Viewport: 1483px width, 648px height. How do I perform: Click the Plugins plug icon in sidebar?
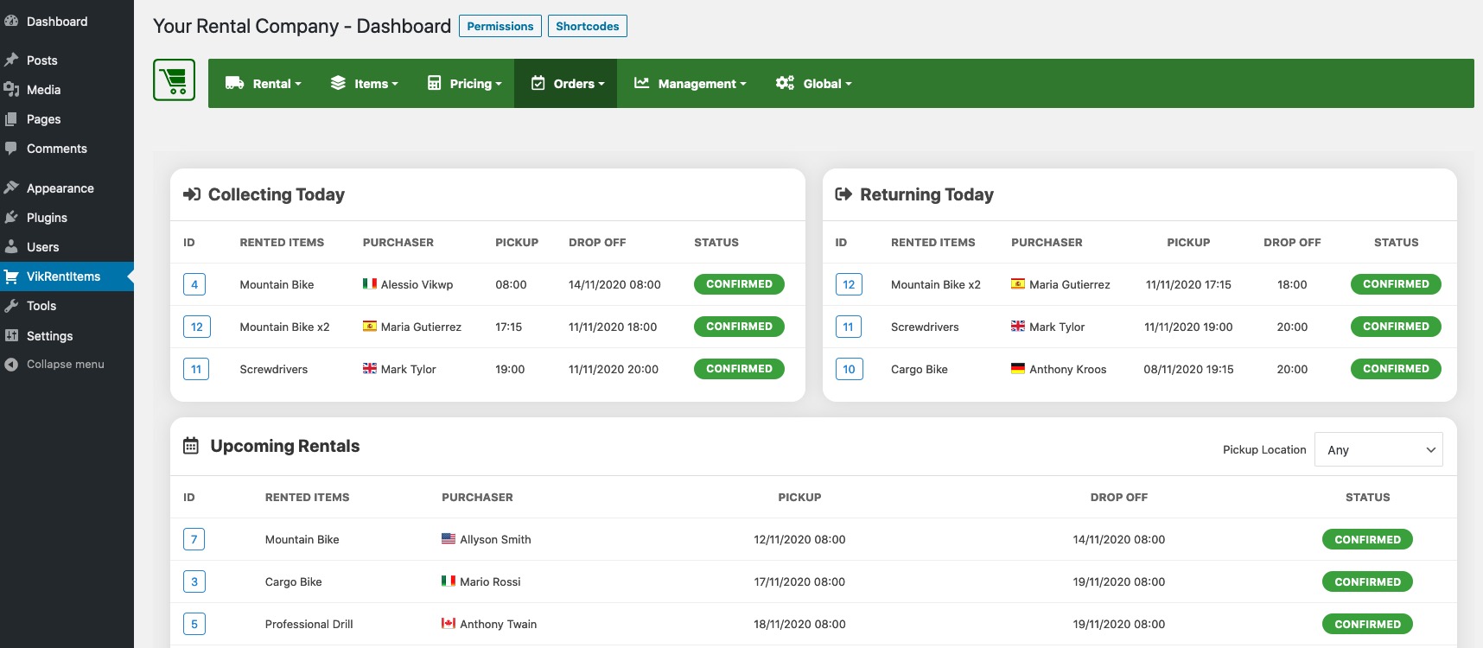[11, 218]
